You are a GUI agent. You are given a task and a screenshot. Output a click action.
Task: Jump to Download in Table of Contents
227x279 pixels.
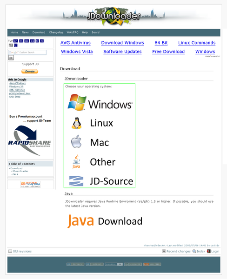click(16, 168)
